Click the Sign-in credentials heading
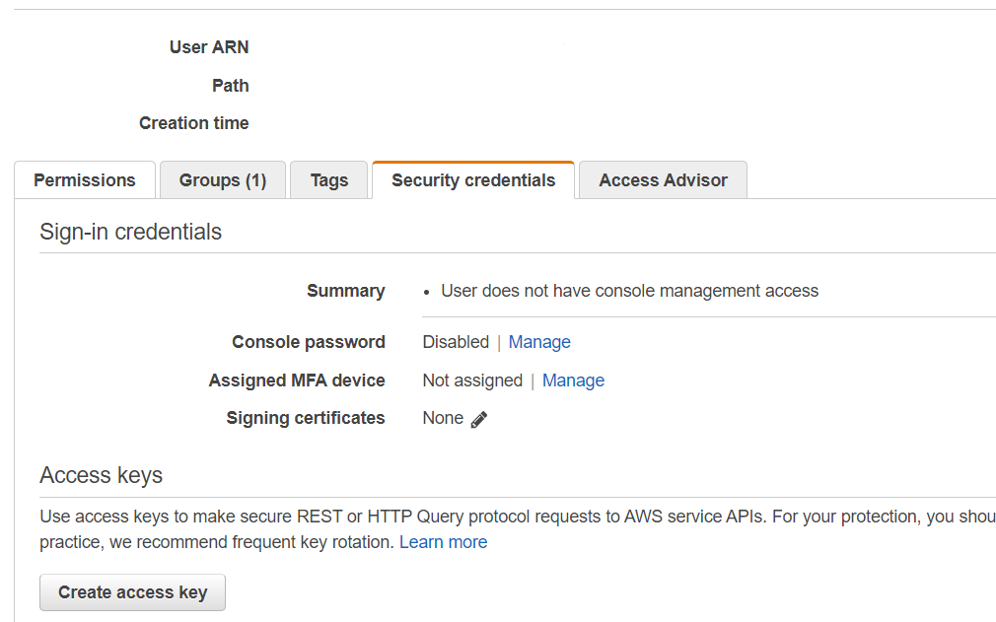Viewport: 996px width, 622px height. point(131,232)
